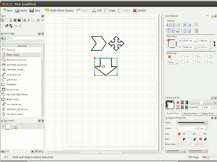The image size is (217, 162).
Task: Click Undo Move shapes
Action: [59, 11]
